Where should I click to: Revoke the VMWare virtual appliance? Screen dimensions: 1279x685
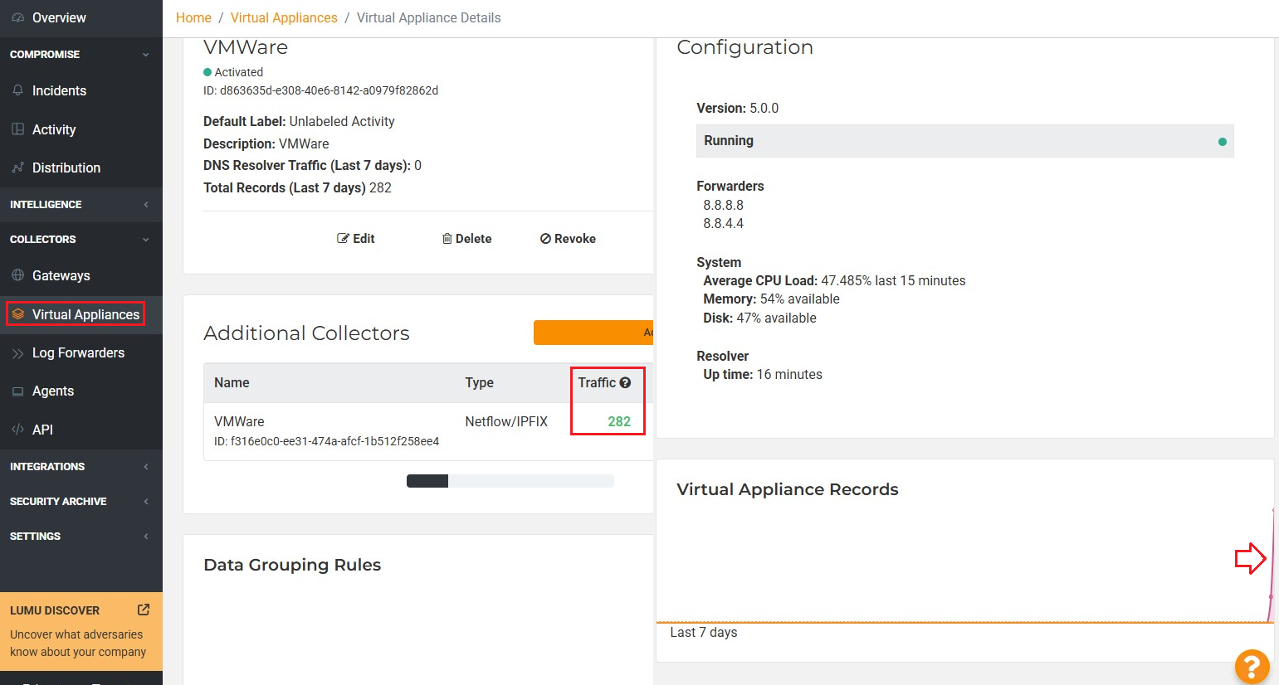point(568,239)
